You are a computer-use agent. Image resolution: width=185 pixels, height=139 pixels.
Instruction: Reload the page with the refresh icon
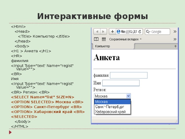(140, 32)
